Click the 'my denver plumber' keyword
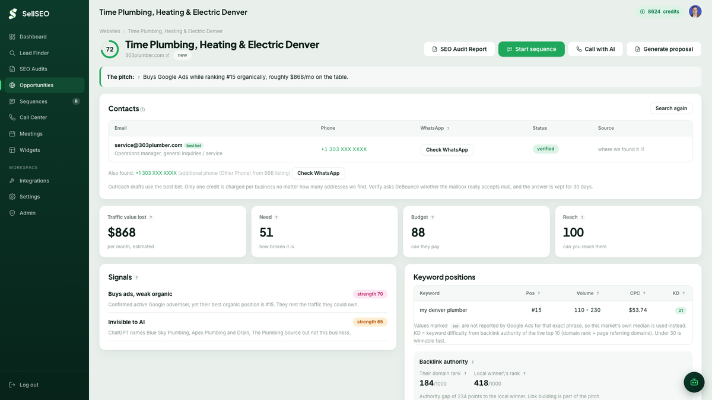Image resolution: width=712 pixels, height=400 pixels. coord(443,310)
